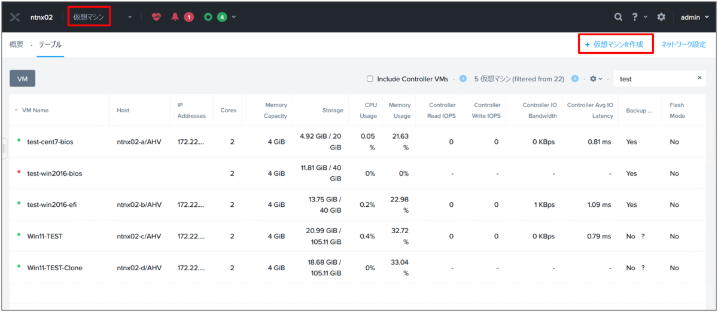Open the red alerts count badge
This screenshot has height=312, width=718.
click(189, 17)
